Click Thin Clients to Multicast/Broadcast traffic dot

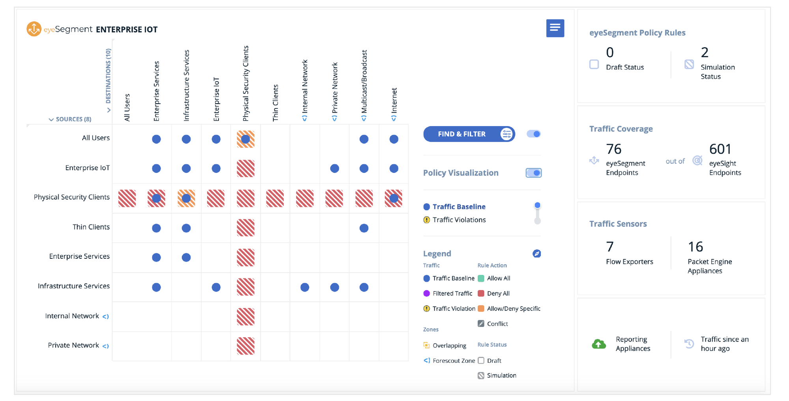tap(364, 228)
